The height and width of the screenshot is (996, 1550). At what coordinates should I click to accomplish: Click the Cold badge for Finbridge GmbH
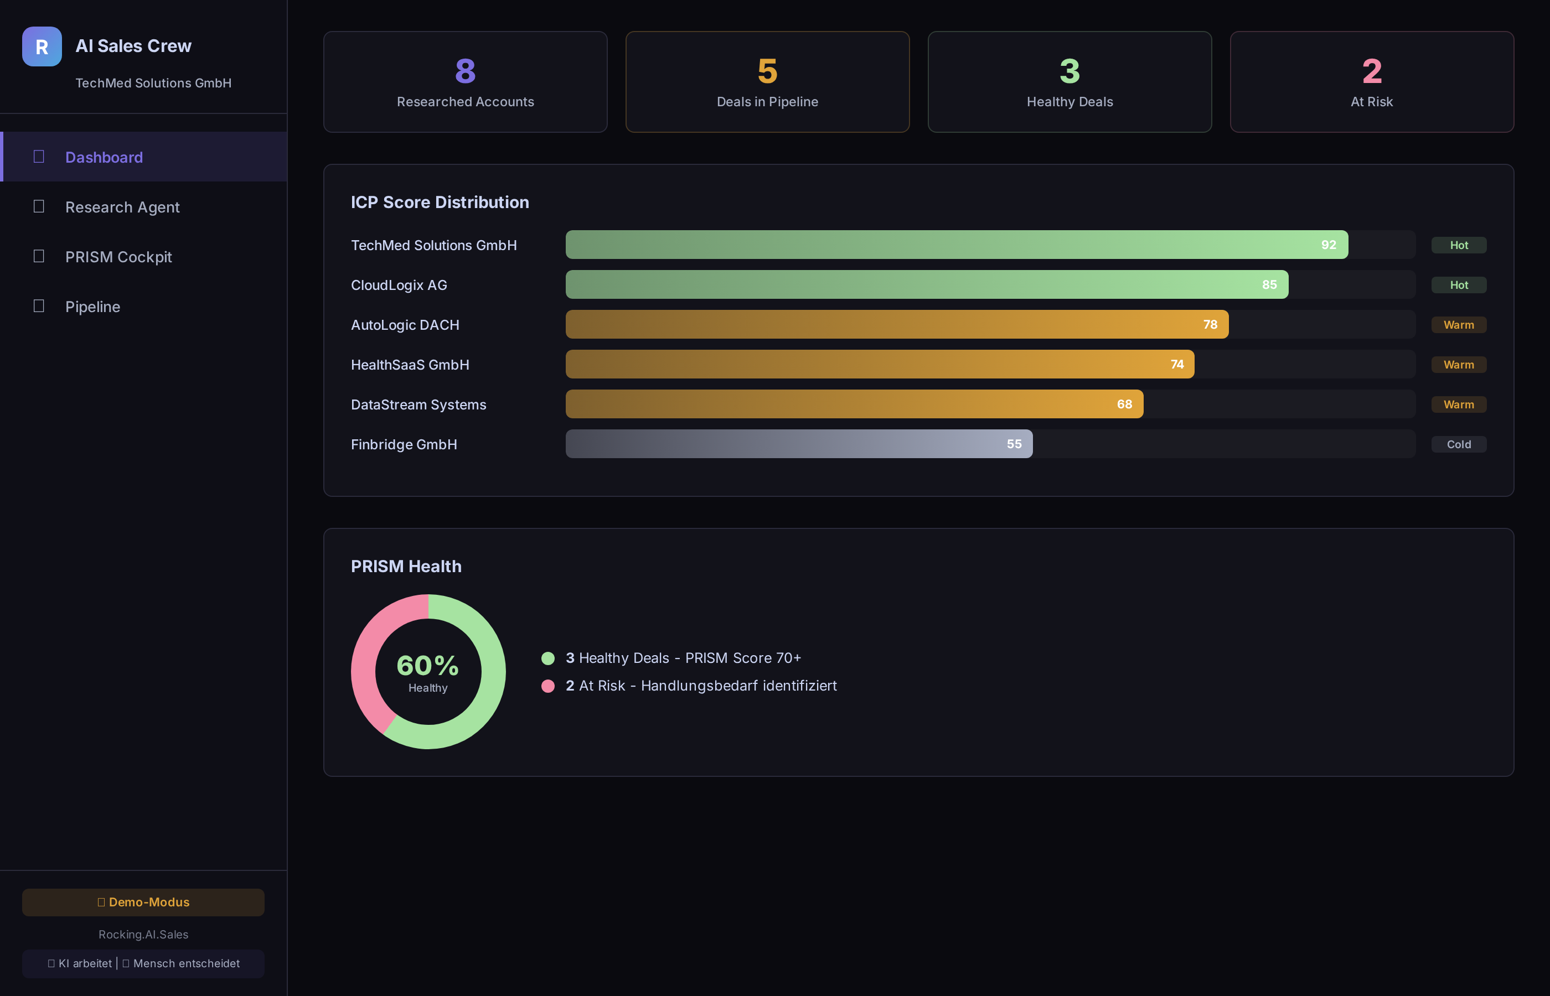point(1458,444)
